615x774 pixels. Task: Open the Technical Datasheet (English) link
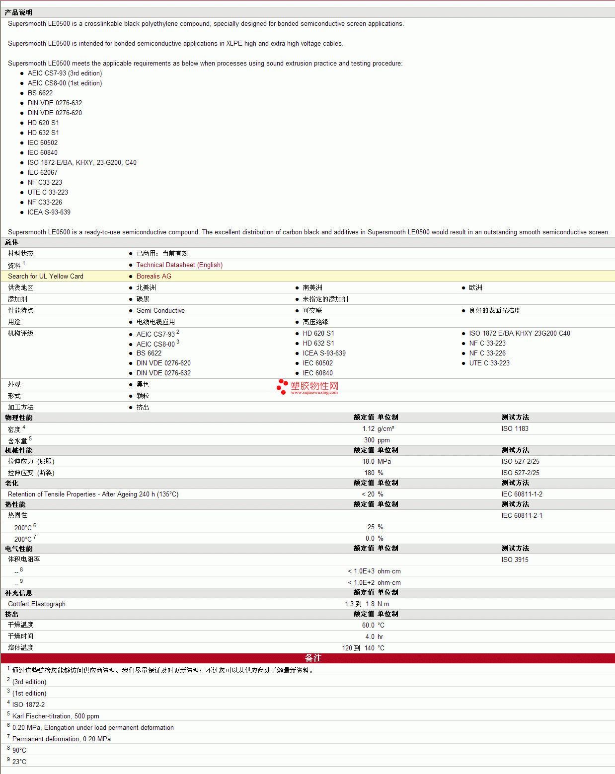[179, 265]
